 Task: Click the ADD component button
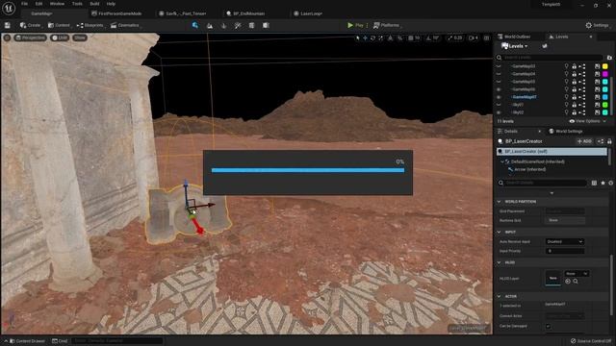pyautogui.click(x=584, y=141)
